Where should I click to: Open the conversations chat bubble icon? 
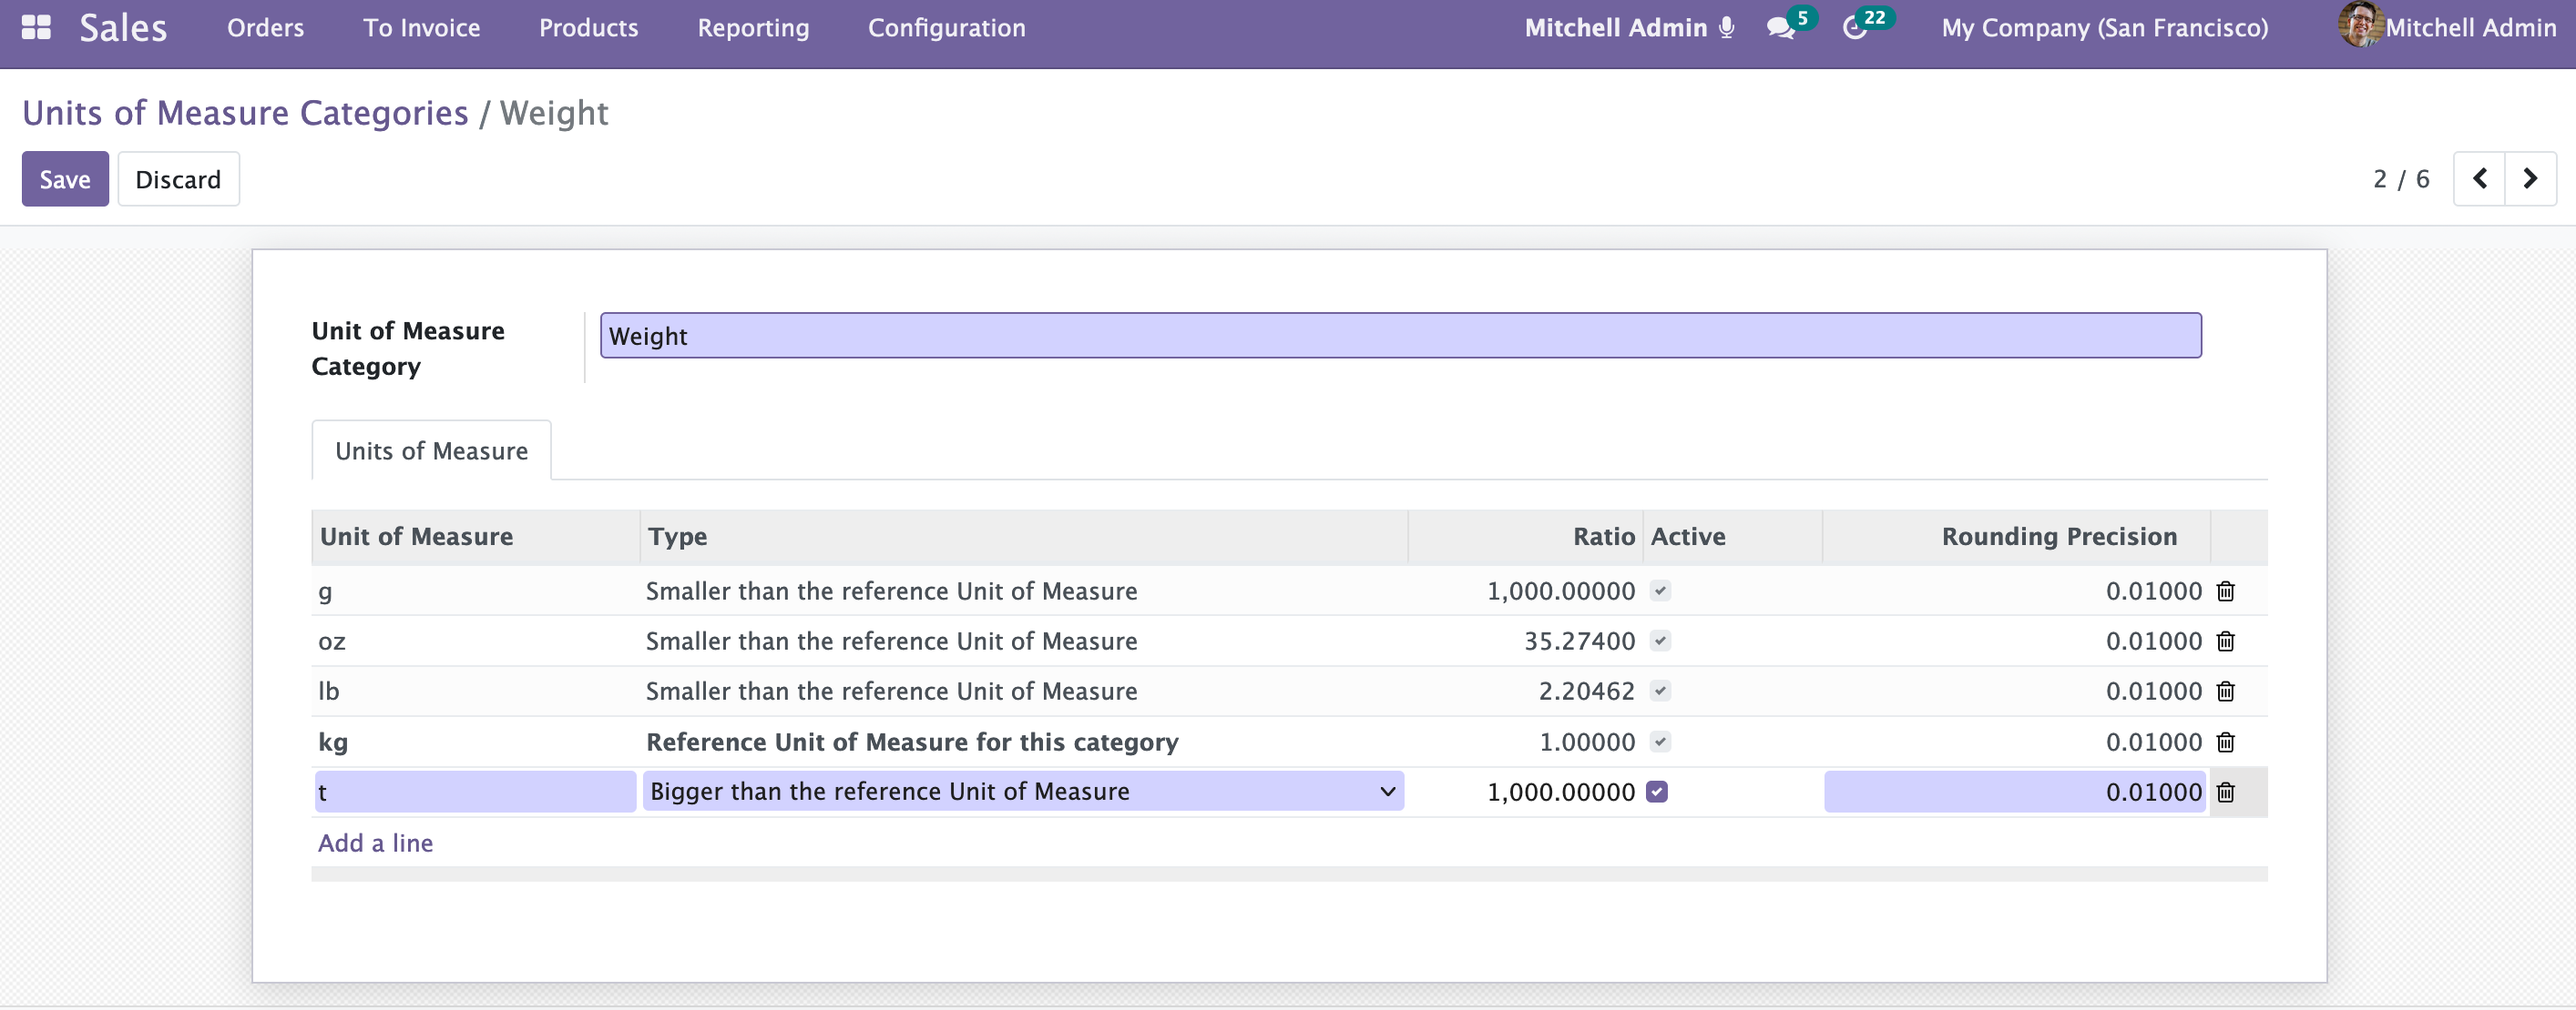tap(1780, 28)
